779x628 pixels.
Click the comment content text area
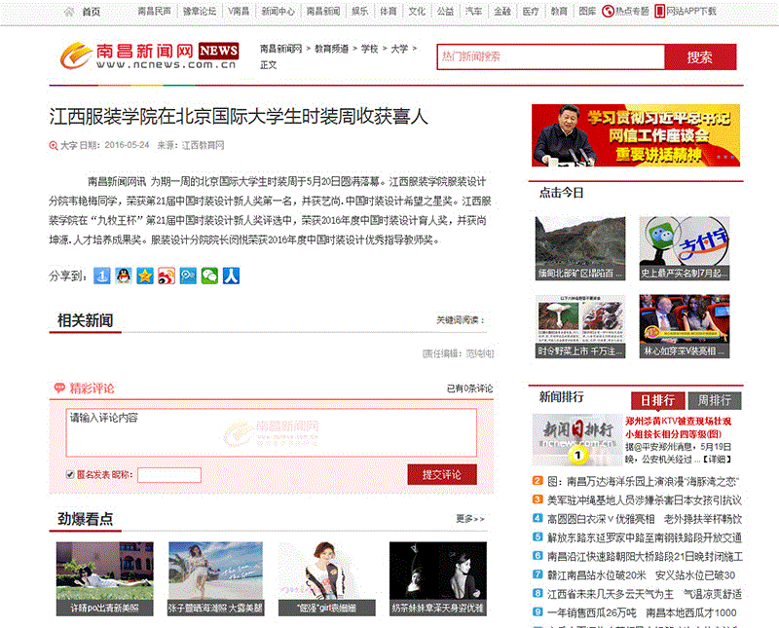[x=272, y=431]
